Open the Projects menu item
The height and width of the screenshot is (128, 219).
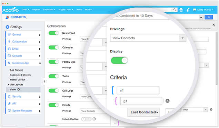[x=36, y=10]
